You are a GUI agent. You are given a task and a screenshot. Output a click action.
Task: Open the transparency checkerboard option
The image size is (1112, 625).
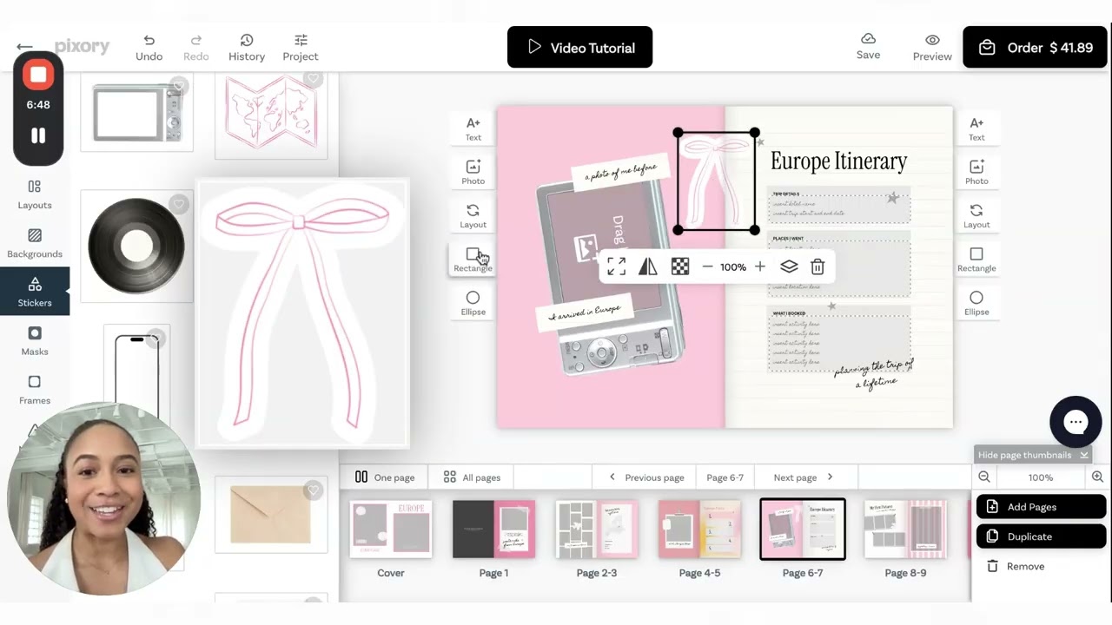(x=680, y=266)
